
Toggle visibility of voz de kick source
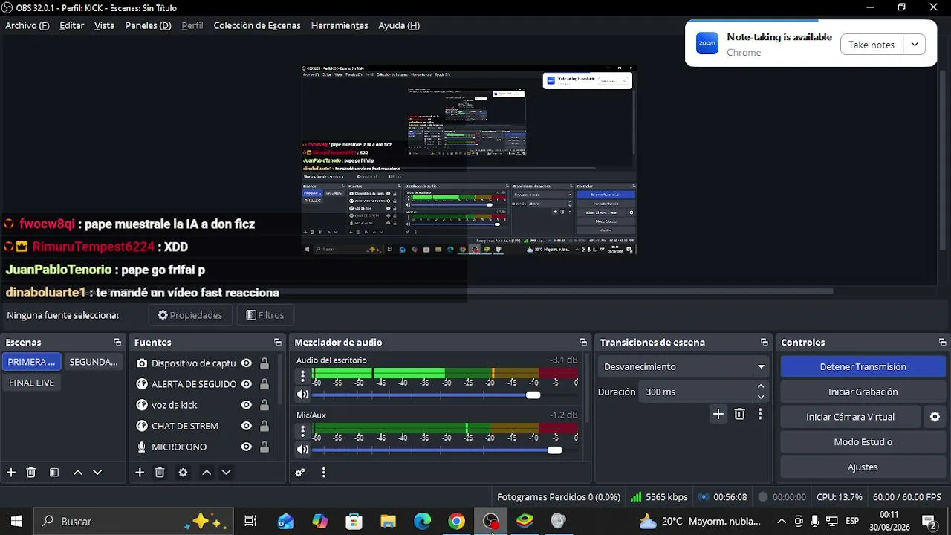pos(246,405)
